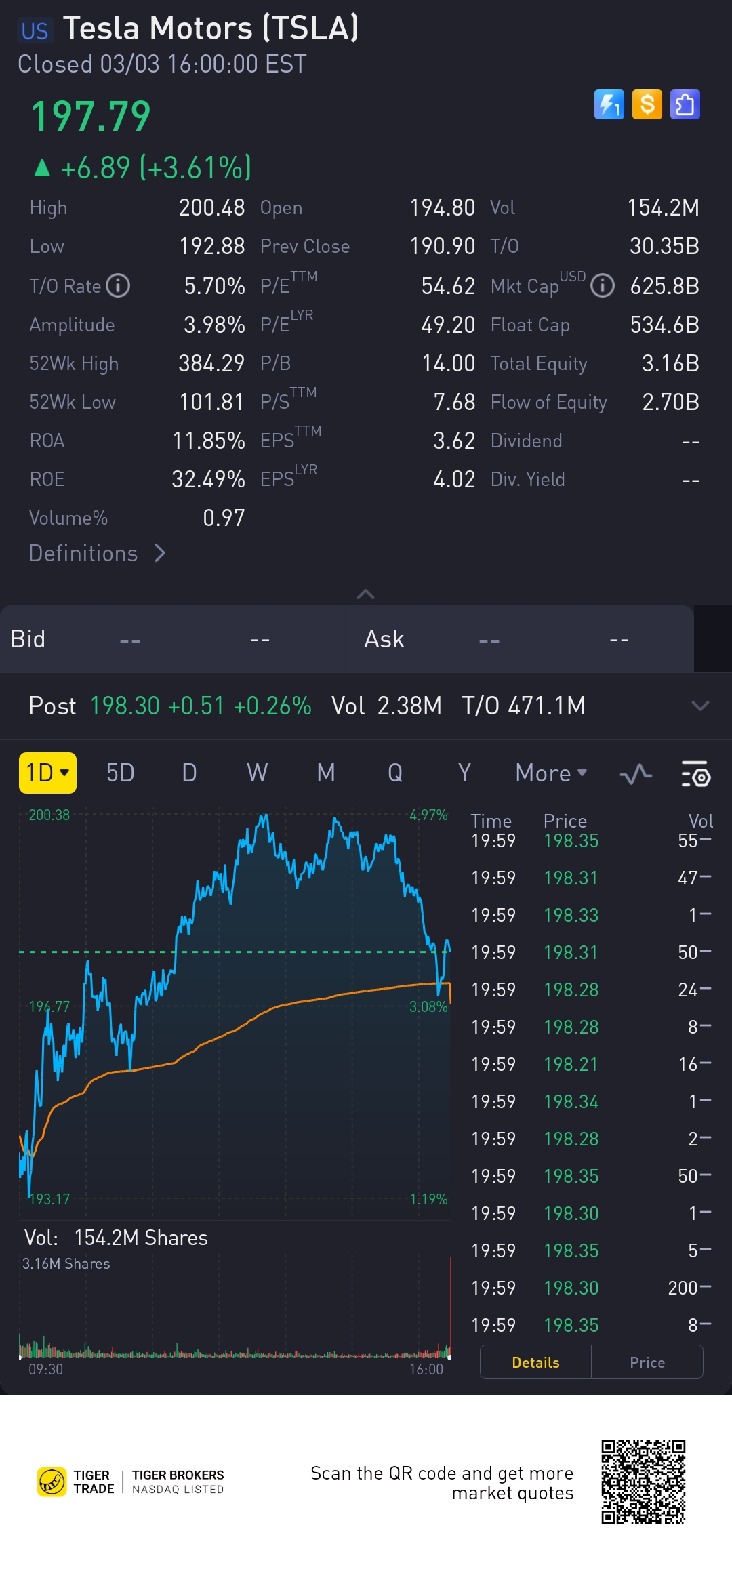The height and width of the screenshot is (1569, 732).
Task: Select the 5D chart tab
Action: click(120, 773)
